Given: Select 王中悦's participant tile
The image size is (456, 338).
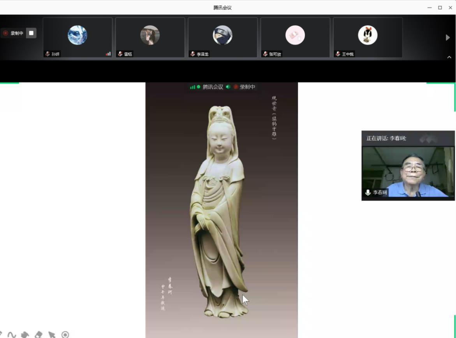Looking at the screenshot, I should (367, 37).
